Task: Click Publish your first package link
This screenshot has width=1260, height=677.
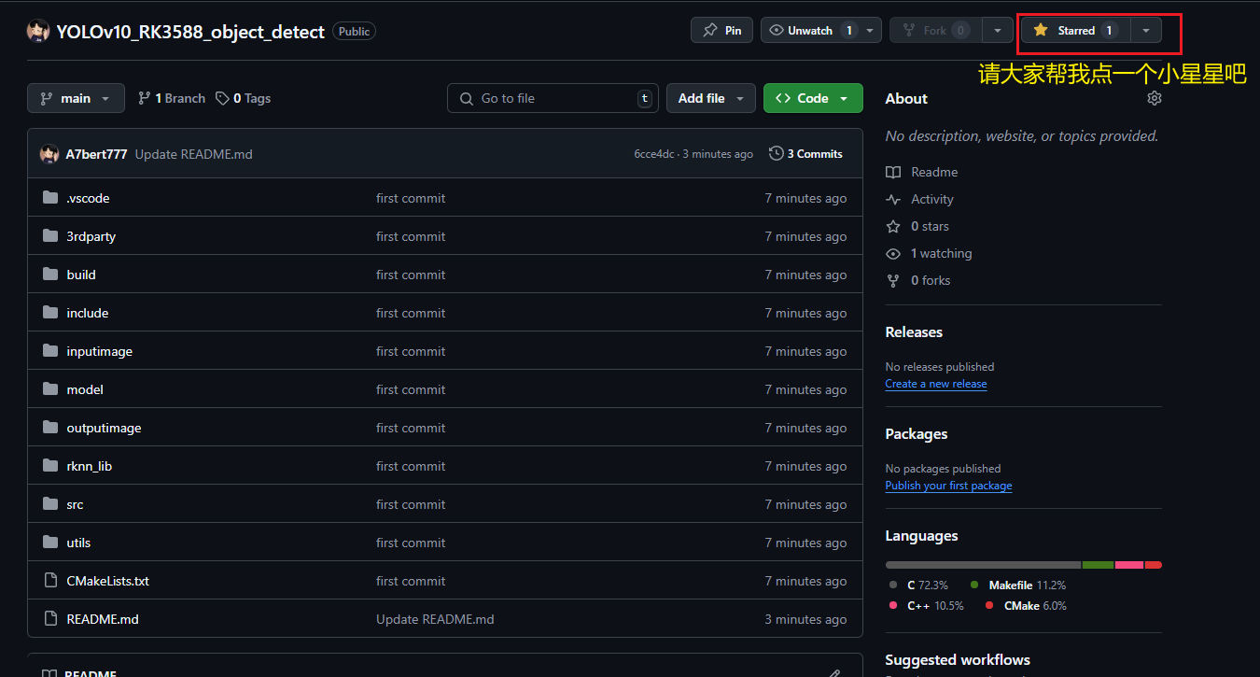Action: pos(948,486)
